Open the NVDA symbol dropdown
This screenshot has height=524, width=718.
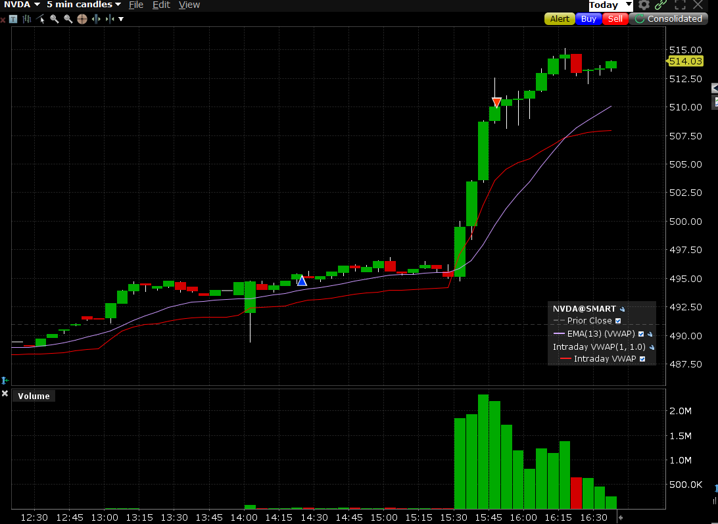(22, 5)
